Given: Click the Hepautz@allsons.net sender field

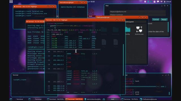Looking at the screenshot, I should coord(137,12).
